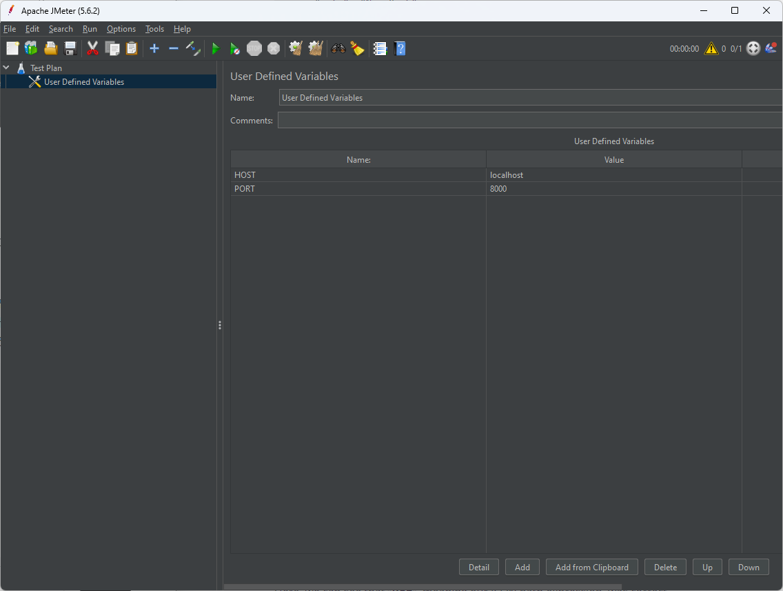783x591 pixels.
Task: Select the 8000 value cell
Action: click(613, 189)
